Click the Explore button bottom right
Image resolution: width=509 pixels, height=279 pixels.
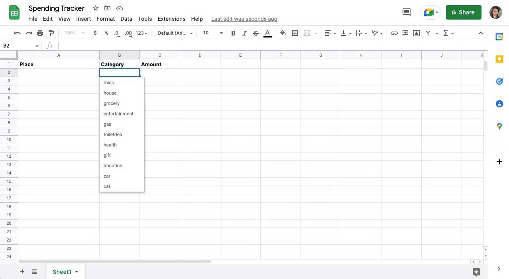click(x=476, y=272)
